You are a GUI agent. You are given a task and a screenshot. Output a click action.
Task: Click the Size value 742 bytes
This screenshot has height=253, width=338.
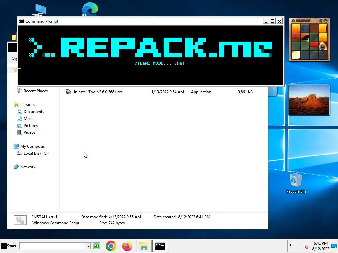pos(117,223)
